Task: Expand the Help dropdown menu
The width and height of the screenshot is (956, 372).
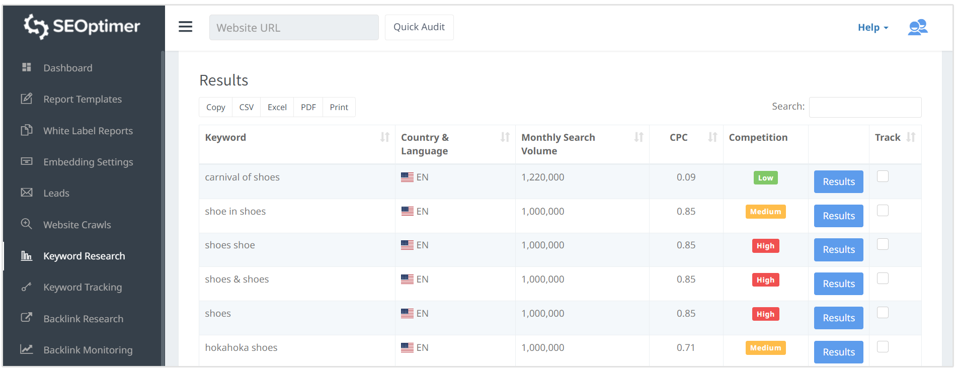Action: pos(872,28)
